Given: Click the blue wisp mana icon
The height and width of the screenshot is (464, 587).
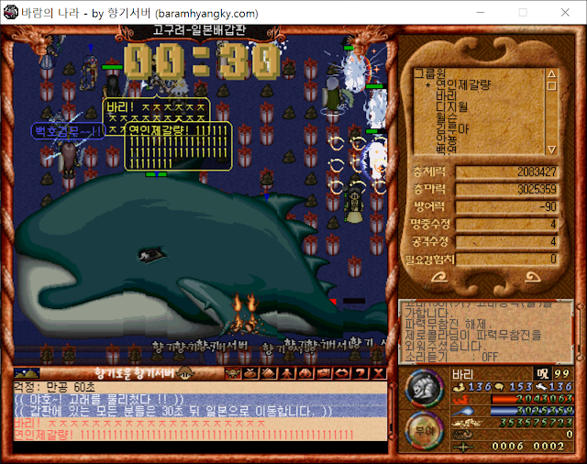Looking at the screenshot, I should pyautogui.click(x=462, y=411).
